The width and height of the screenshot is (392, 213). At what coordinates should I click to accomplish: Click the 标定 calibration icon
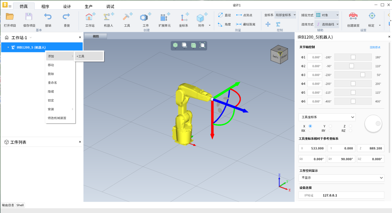coord(372,16)
